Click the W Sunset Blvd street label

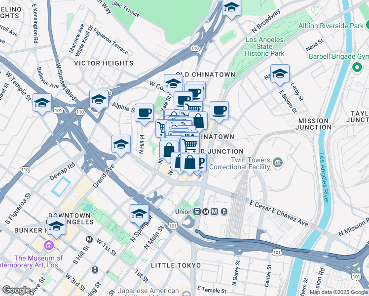click(66, 81)
